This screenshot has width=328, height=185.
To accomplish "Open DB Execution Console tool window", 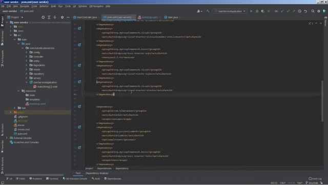I will [x=75, y=179].
